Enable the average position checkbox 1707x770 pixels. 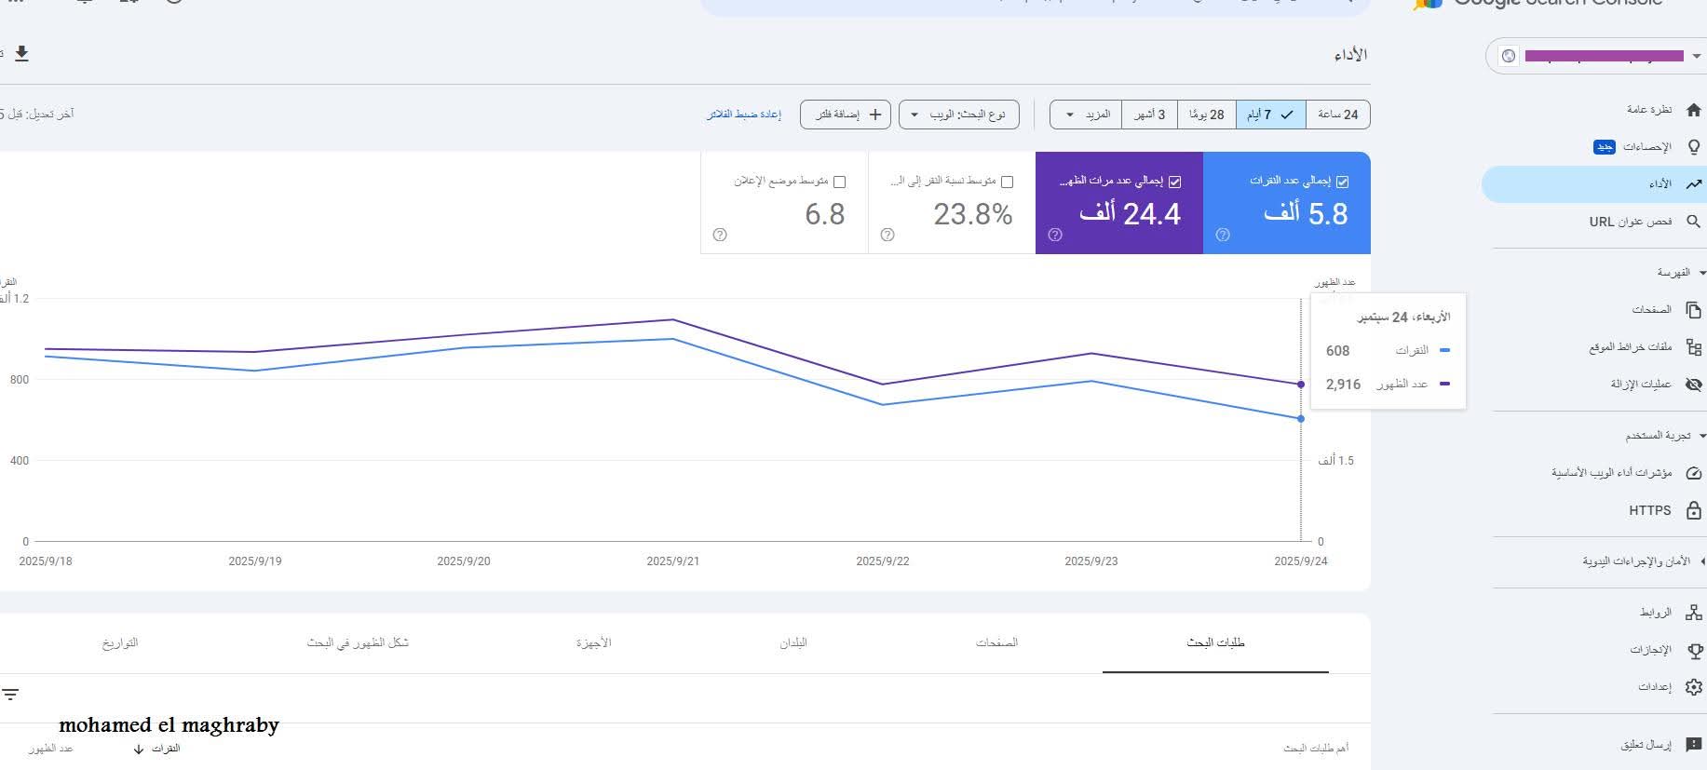pyautogui.click(x=839, y=182)
